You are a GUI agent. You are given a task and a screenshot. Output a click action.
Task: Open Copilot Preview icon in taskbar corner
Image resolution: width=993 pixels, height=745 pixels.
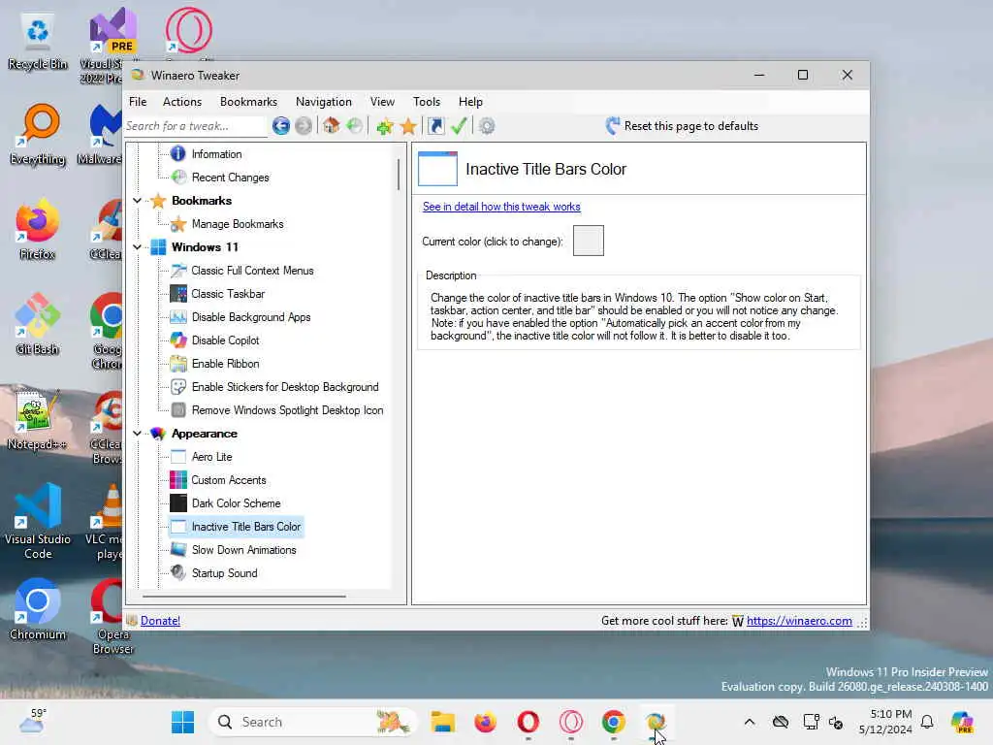[962, 722]
